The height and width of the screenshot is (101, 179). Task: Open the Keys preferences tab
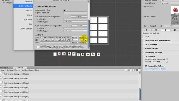coord(23,15)
